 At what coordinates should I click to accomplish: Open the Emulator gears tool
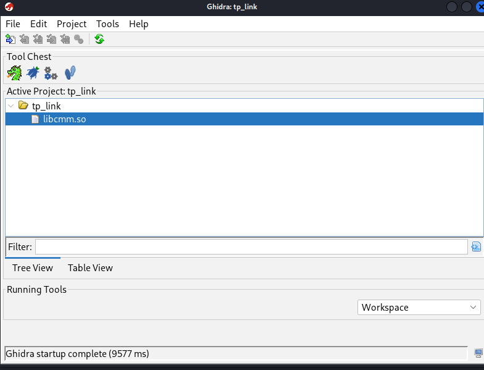pyautogui.click(x=51, y=73)
